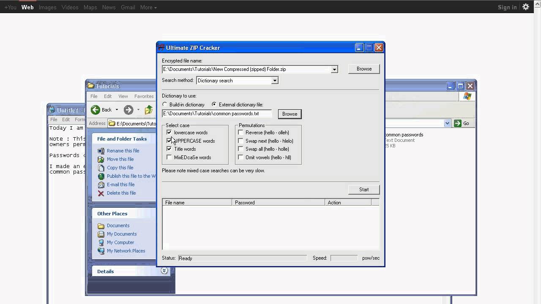Click the Back arrow icon in Tutorials window
The height and width of the screenshot is (304, 541).
click(x=96, y=110)
